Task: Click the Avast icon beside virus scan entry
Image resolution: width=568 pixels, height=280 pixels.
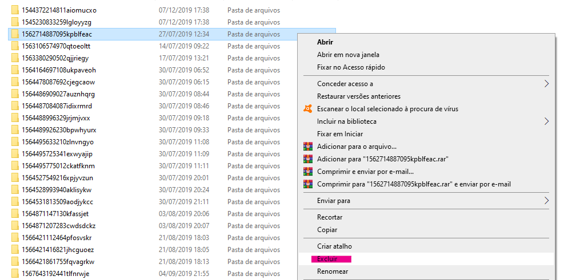Action: [x=307, y=108]
